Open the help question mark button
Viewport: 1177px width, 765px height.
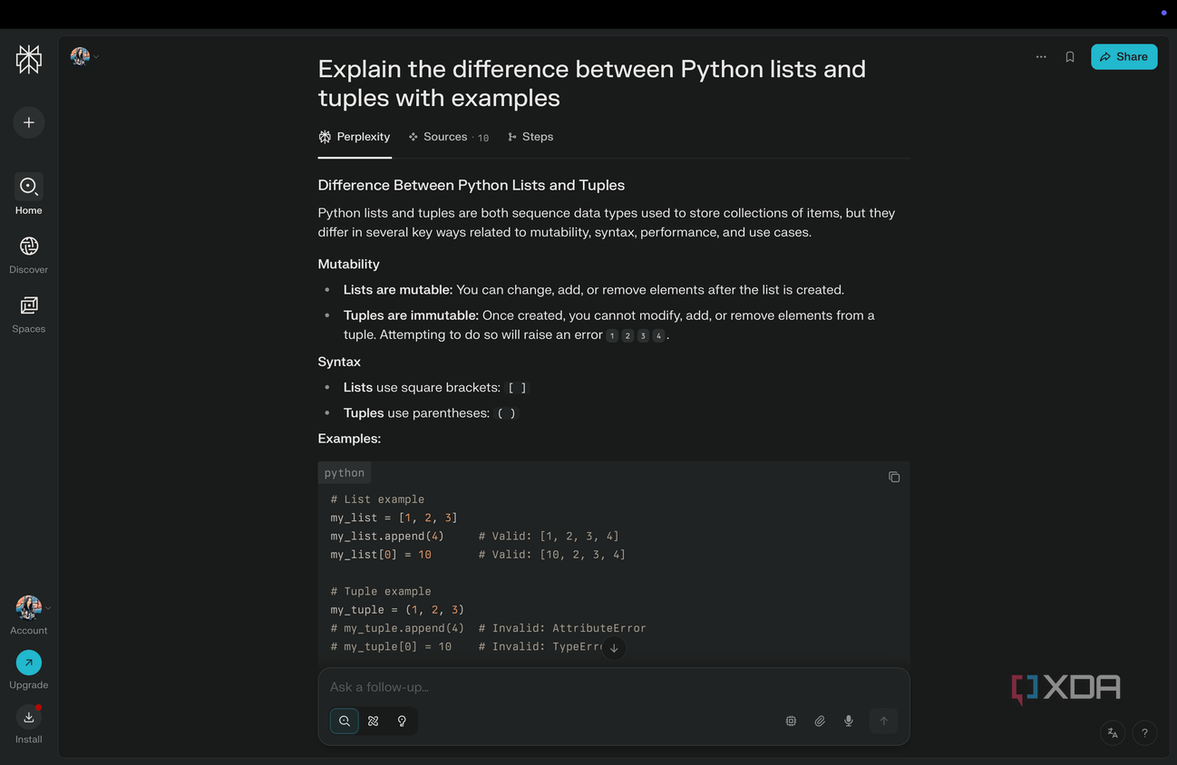pyautogui.click(x=1145, y=732)
